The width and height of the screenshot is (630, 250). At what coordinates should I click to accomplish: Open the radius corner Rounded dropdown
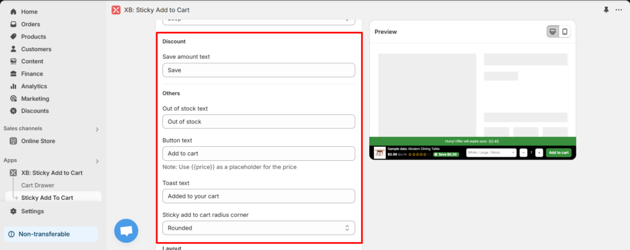tap(258, 228)
